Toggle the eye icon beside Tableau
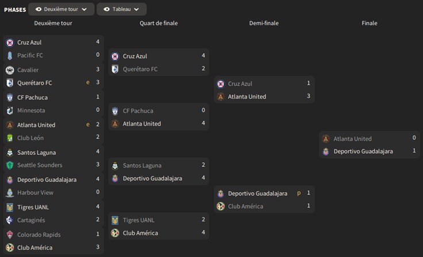 [x=106, y=10]
